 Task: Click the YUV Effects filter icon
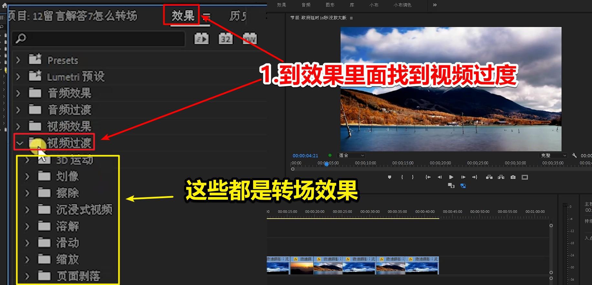(x=250, y=39)
